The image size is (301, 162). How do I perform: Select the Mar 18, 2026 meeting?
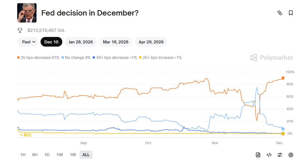click(x=116, y=42)
